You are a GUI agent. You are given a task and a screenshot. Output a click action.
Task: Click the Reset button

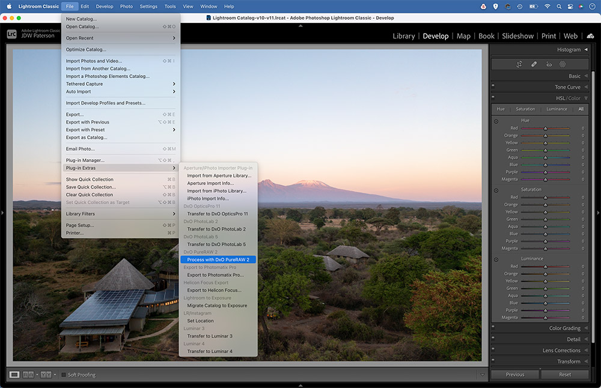[565, 375]
